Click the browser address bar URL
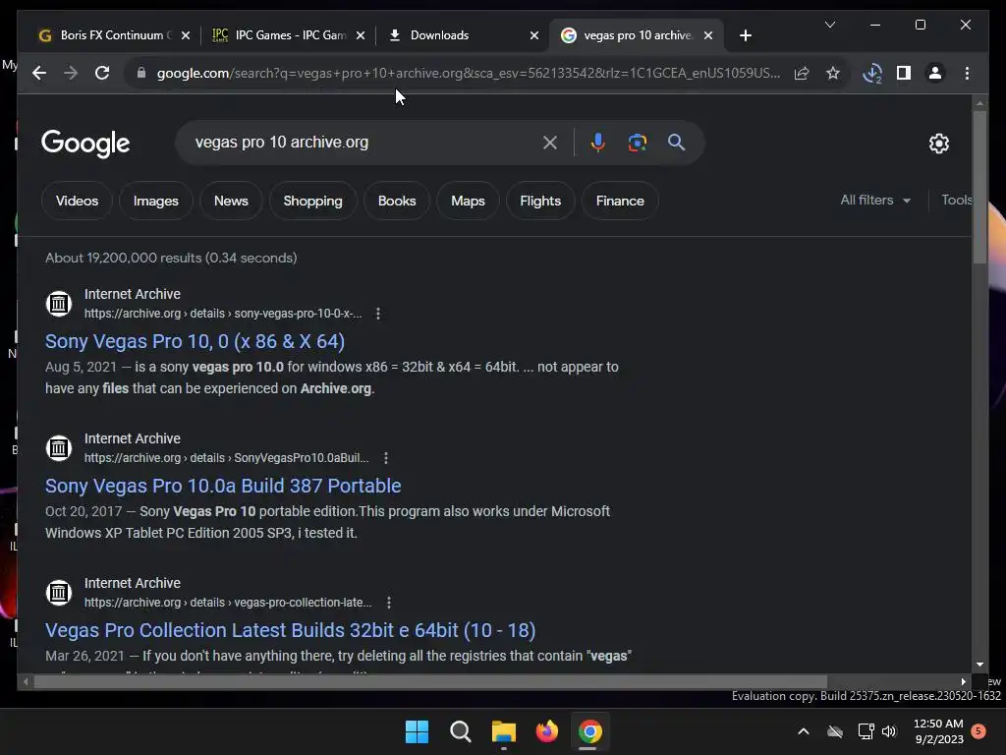 tap(469, 73)
